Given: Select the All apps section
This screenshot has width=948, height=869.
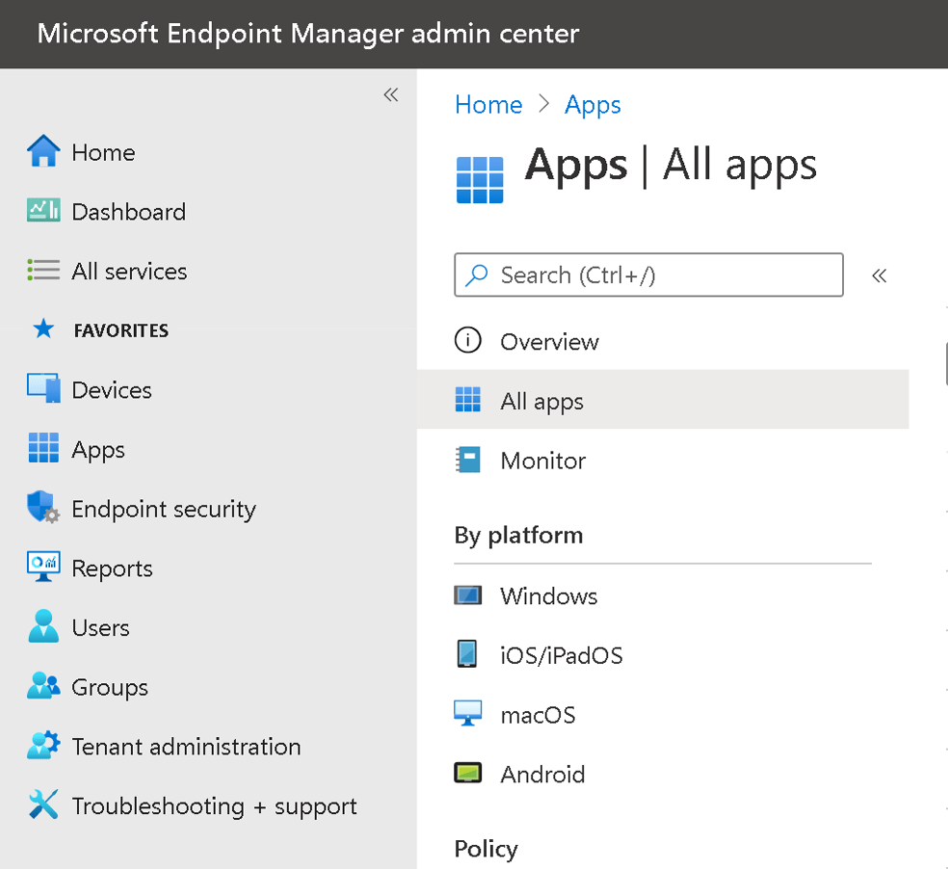Looking at the screenshot, I should pyautogui.click(x=541, y=401).
